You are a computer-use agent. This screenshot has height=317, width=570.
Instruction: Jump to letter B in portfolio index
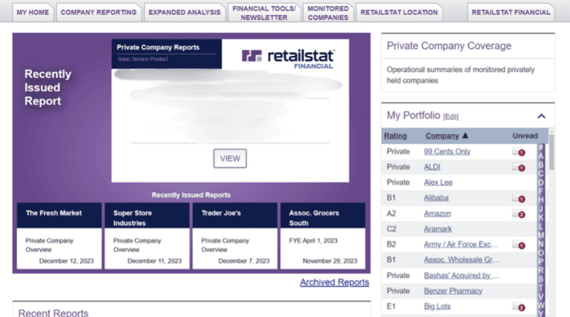pyautogui.click(x=540, y=165)
